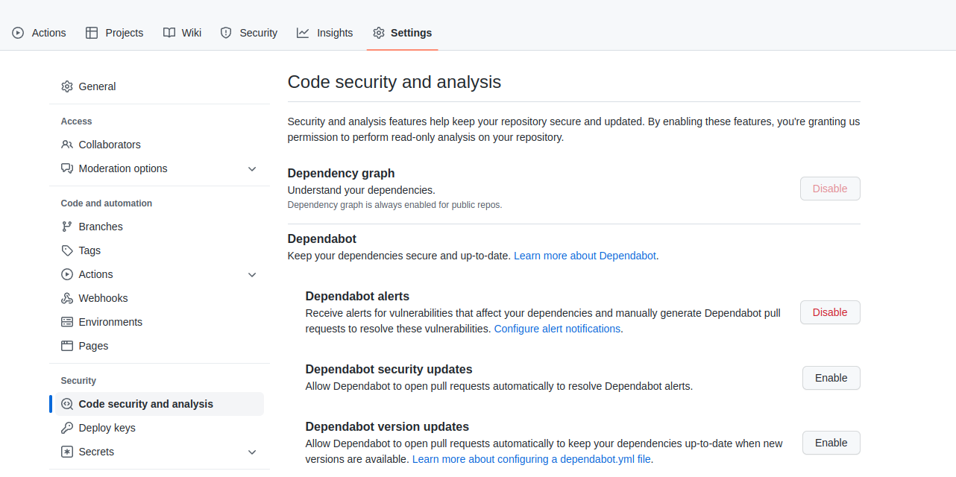Click the General gear icon in sidebar
The height and width of the screenshot is (477, 956).
(67, 86)
